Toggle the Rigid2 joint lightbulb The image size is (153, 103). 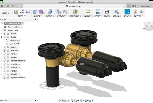[7, 44]
